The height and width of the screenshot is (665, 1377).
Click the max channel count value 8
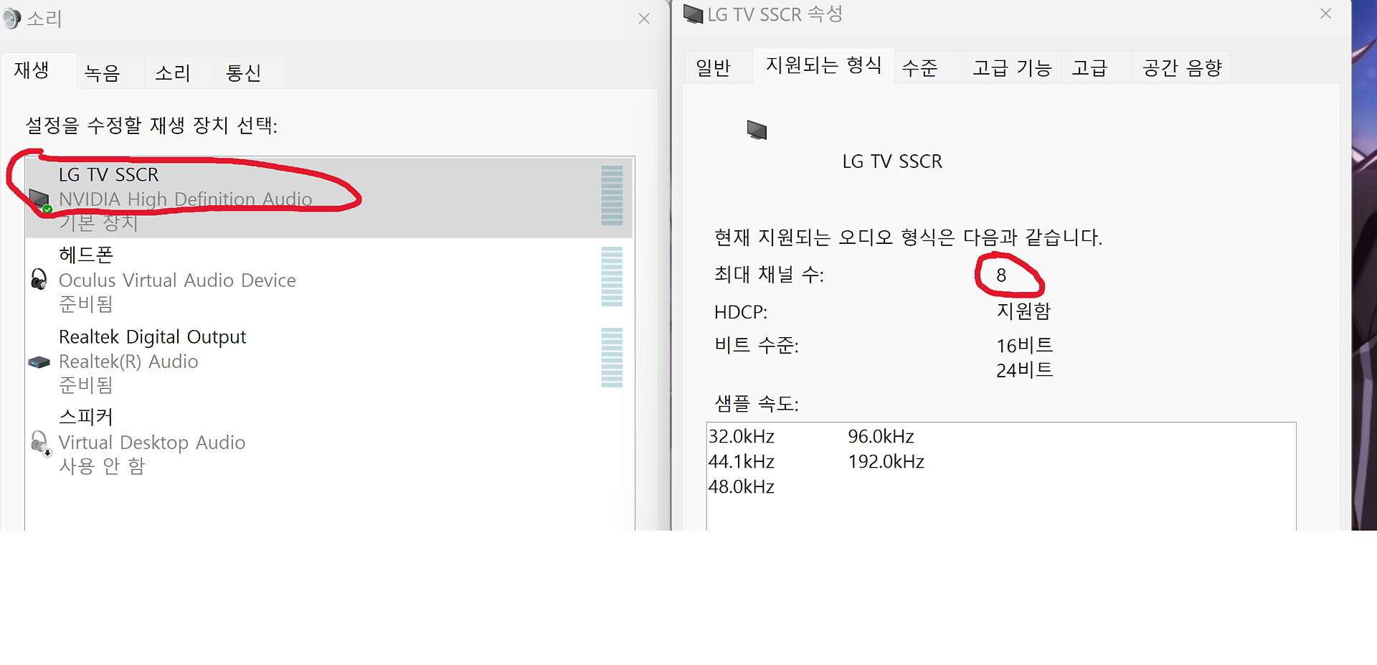click(x=1001, y=275)
